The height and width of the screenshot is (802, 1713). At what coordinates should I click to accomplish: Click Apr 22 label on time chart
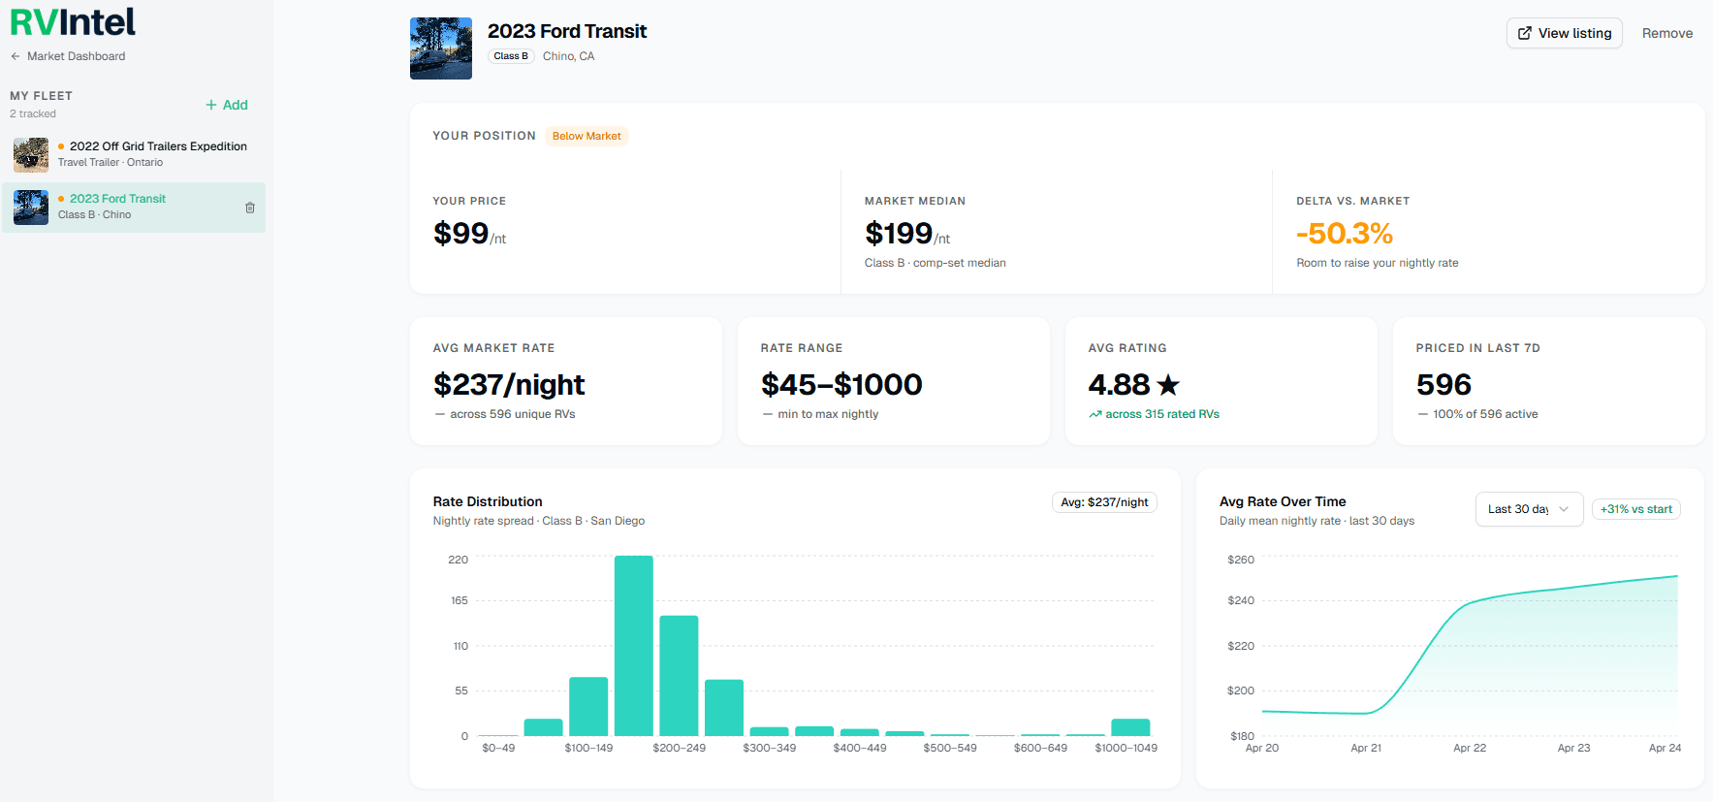coord(1470,748)
